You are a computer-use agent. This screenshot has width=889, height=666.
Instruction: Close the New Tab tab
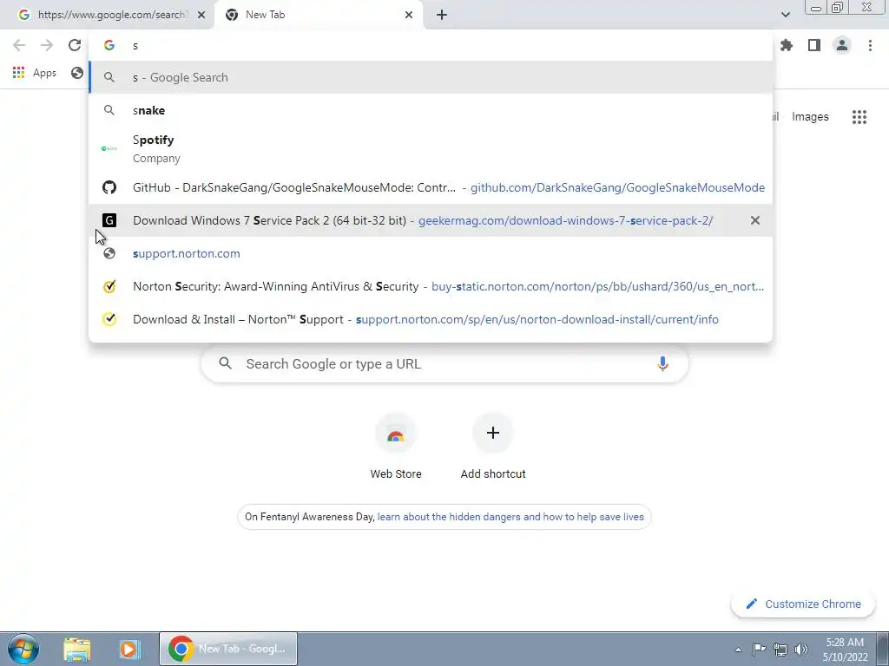click(x=409, y=15)
